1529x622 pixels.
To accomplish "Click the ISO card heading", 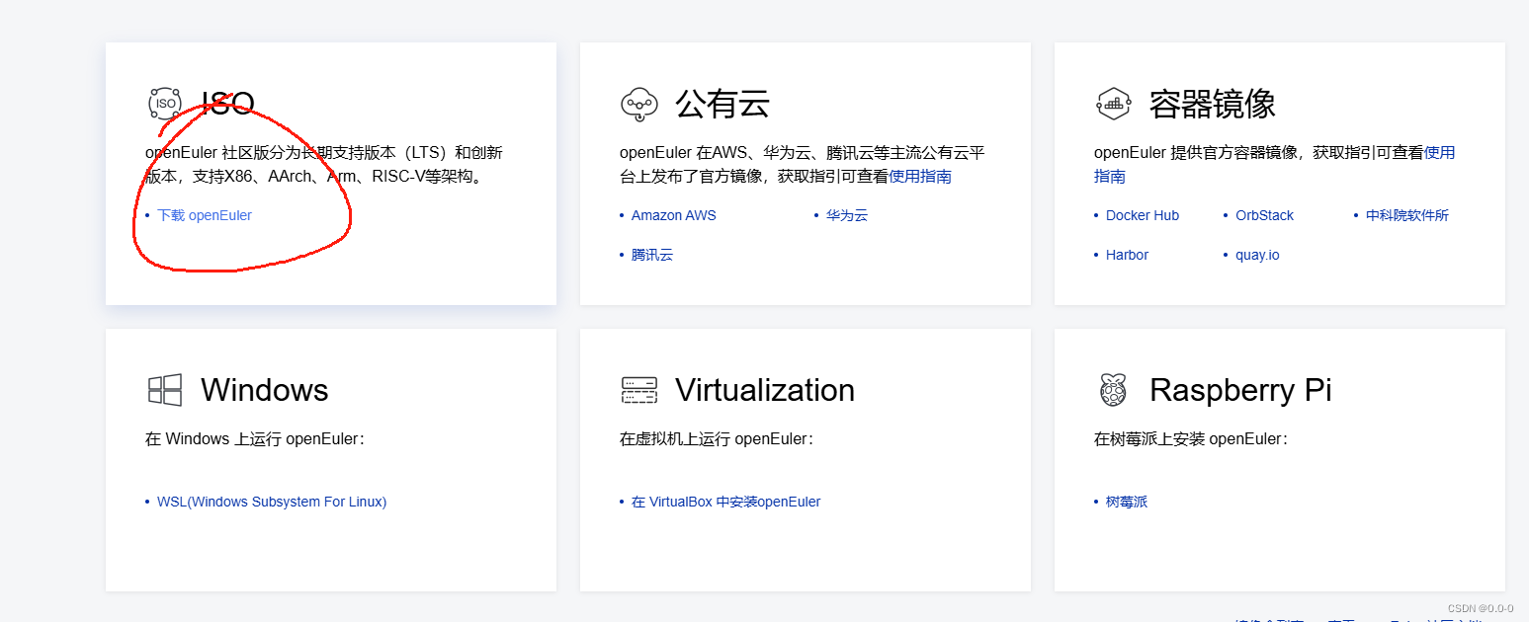I will point(227,104).
